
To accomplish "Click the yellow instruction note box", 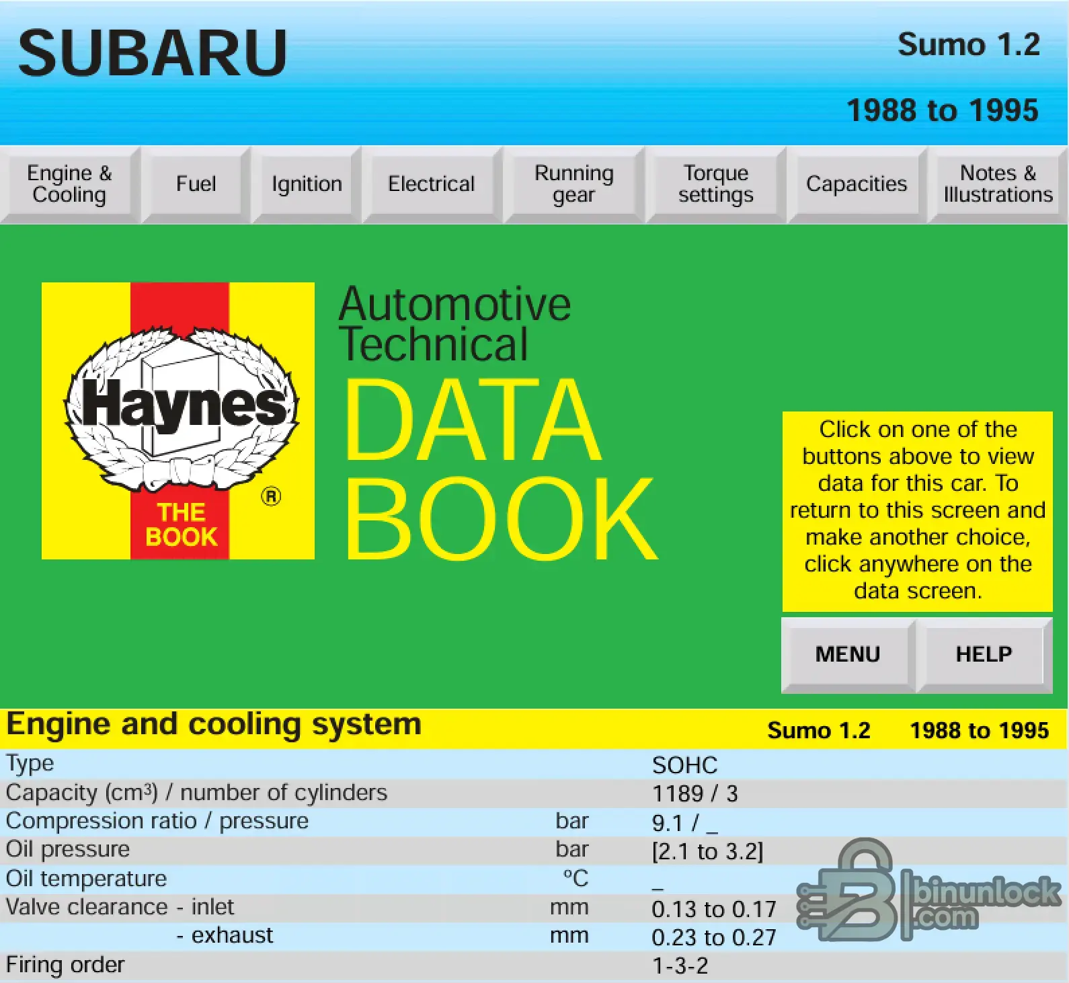I will [x=918, y=511].
